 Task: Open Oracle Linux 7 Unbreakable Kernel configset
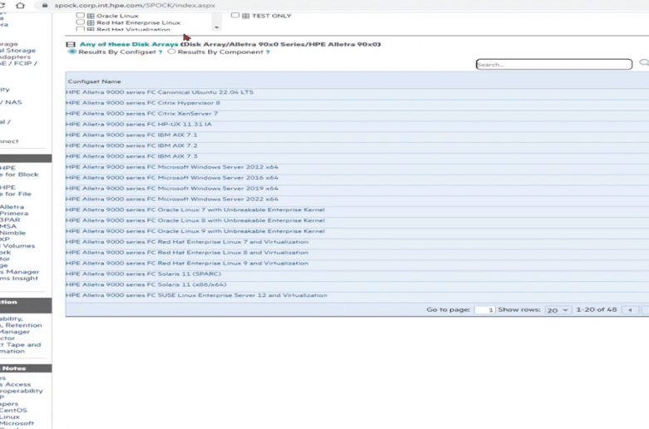coord(195,210)
